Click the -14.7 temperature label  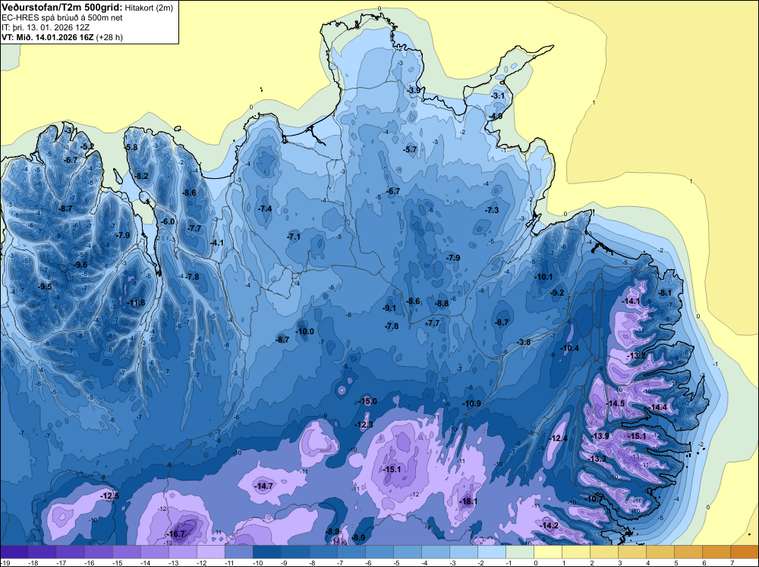coord(264,487)
